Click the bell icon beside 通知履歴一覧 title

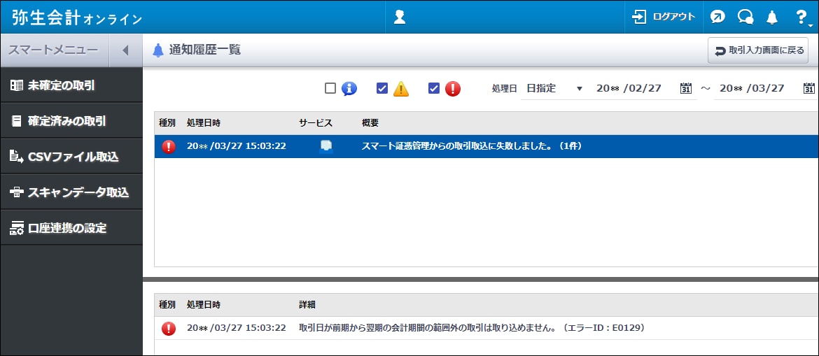click(158, 50)
